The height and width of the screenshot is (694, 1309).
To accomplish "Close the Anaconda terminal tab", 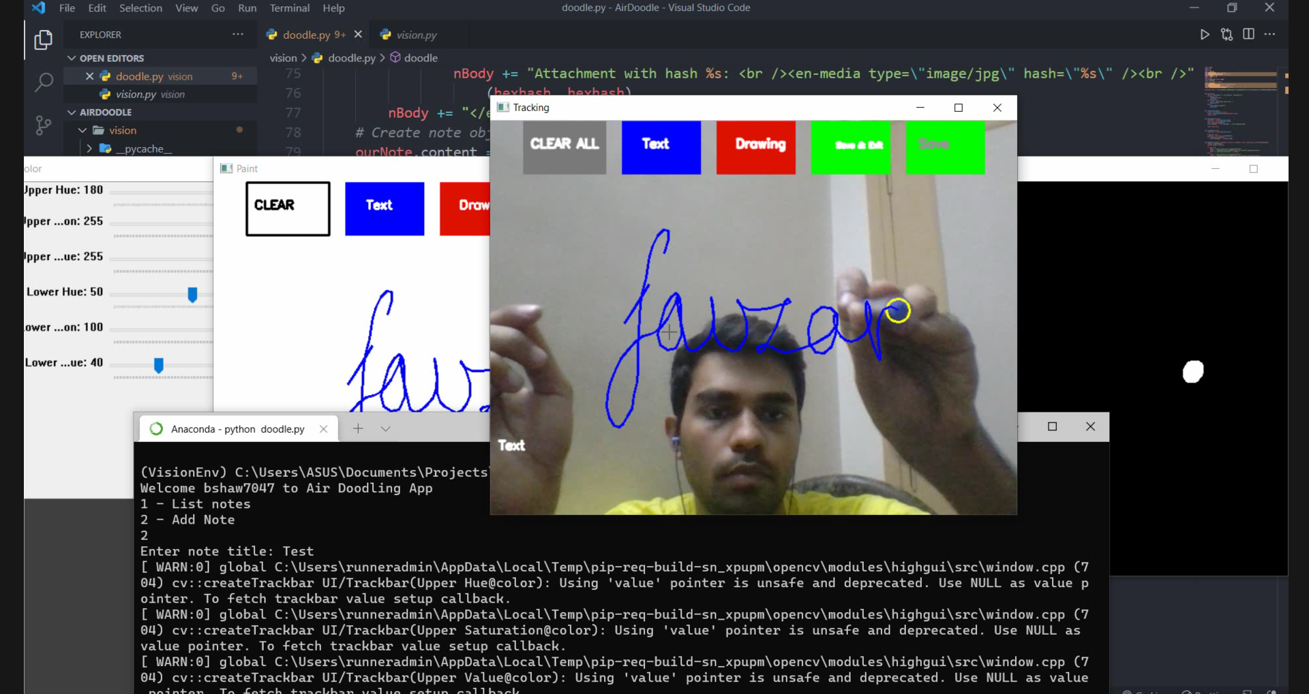I will point(323,429).
